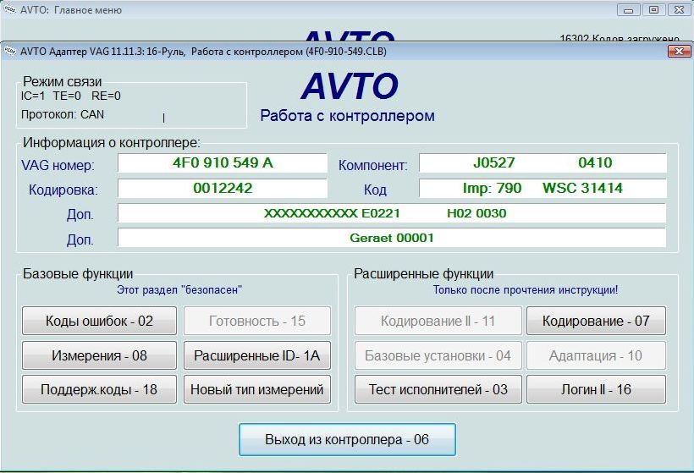Screen dimensions: 694x473
Task: Close the controller window with red X
Action: [679, 52]
